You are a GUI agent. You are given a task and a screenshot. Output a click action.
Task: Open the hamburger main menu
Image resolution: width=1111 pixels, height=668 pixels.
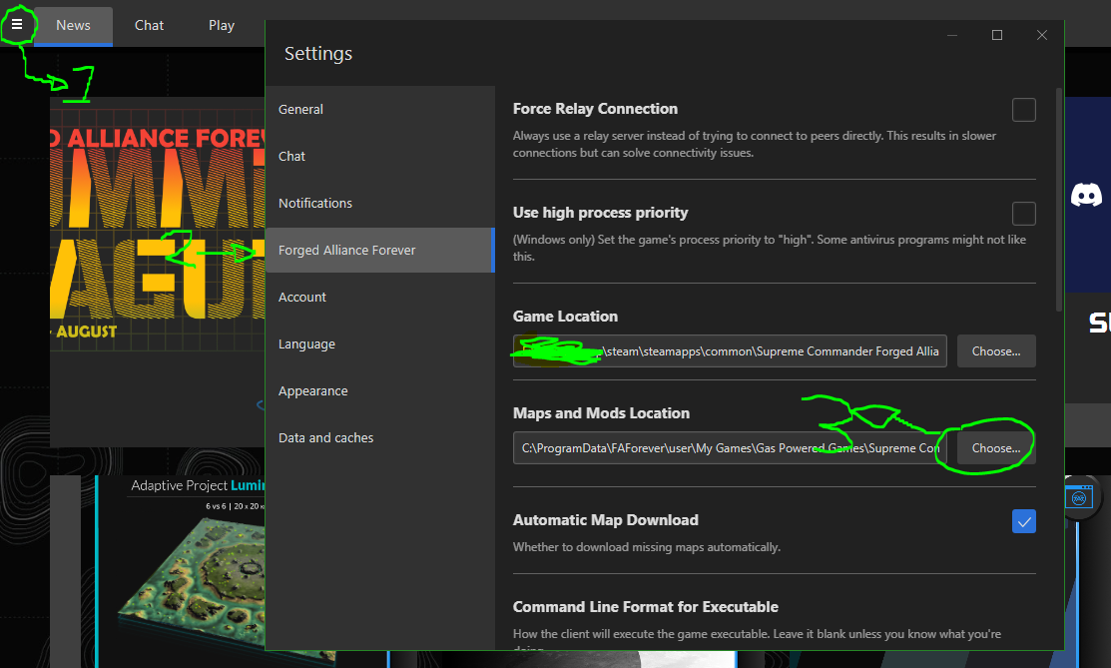point(17,25)
